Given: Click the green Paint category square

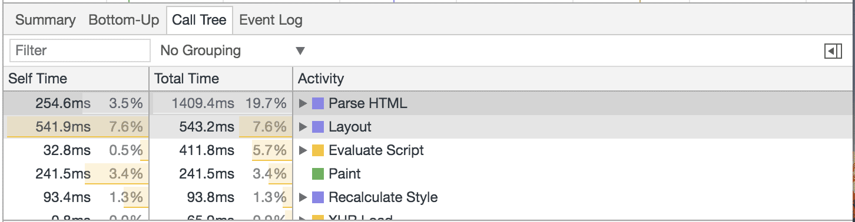Looking at the screenshot, I should (318, 174).
